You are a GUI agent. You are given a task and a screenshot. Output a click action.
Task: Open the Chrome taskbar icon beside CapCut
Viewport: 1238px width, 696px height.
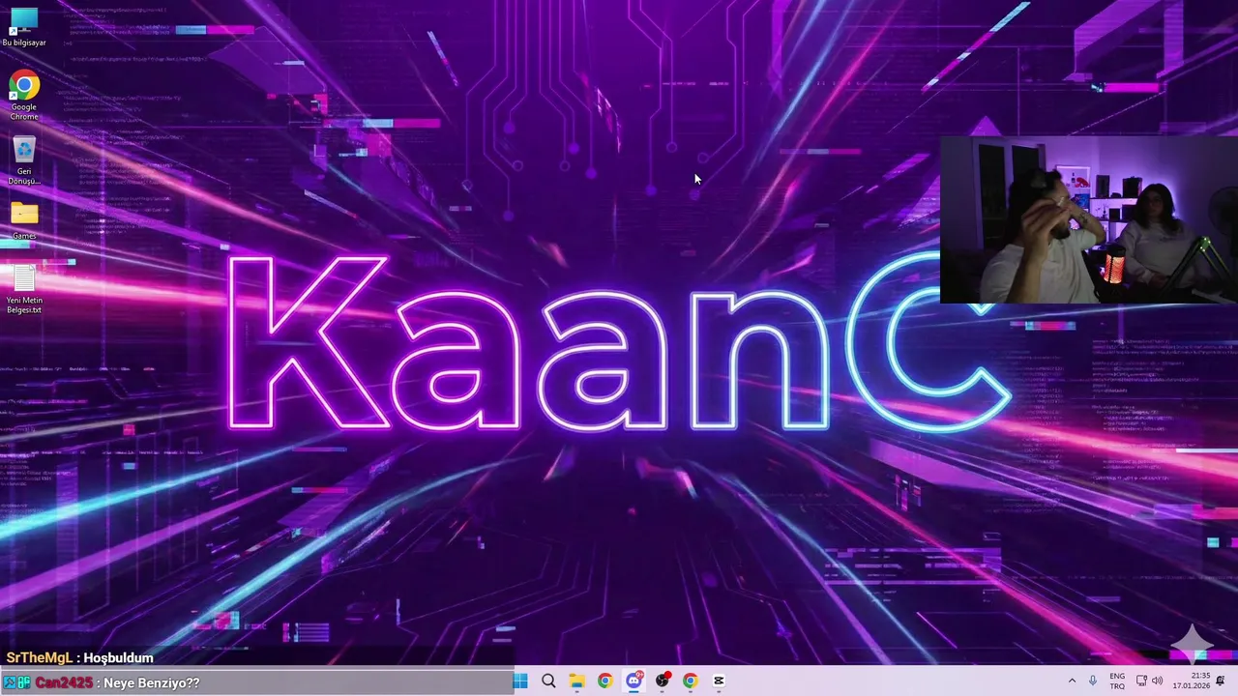click(690, 681)
